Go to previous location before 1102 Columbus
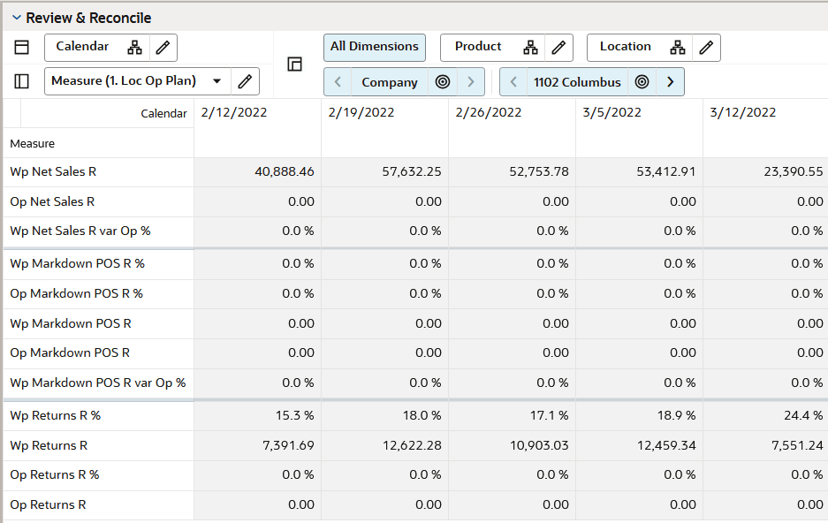This screenshot has height=523, width=828. (x=513, y=82)
